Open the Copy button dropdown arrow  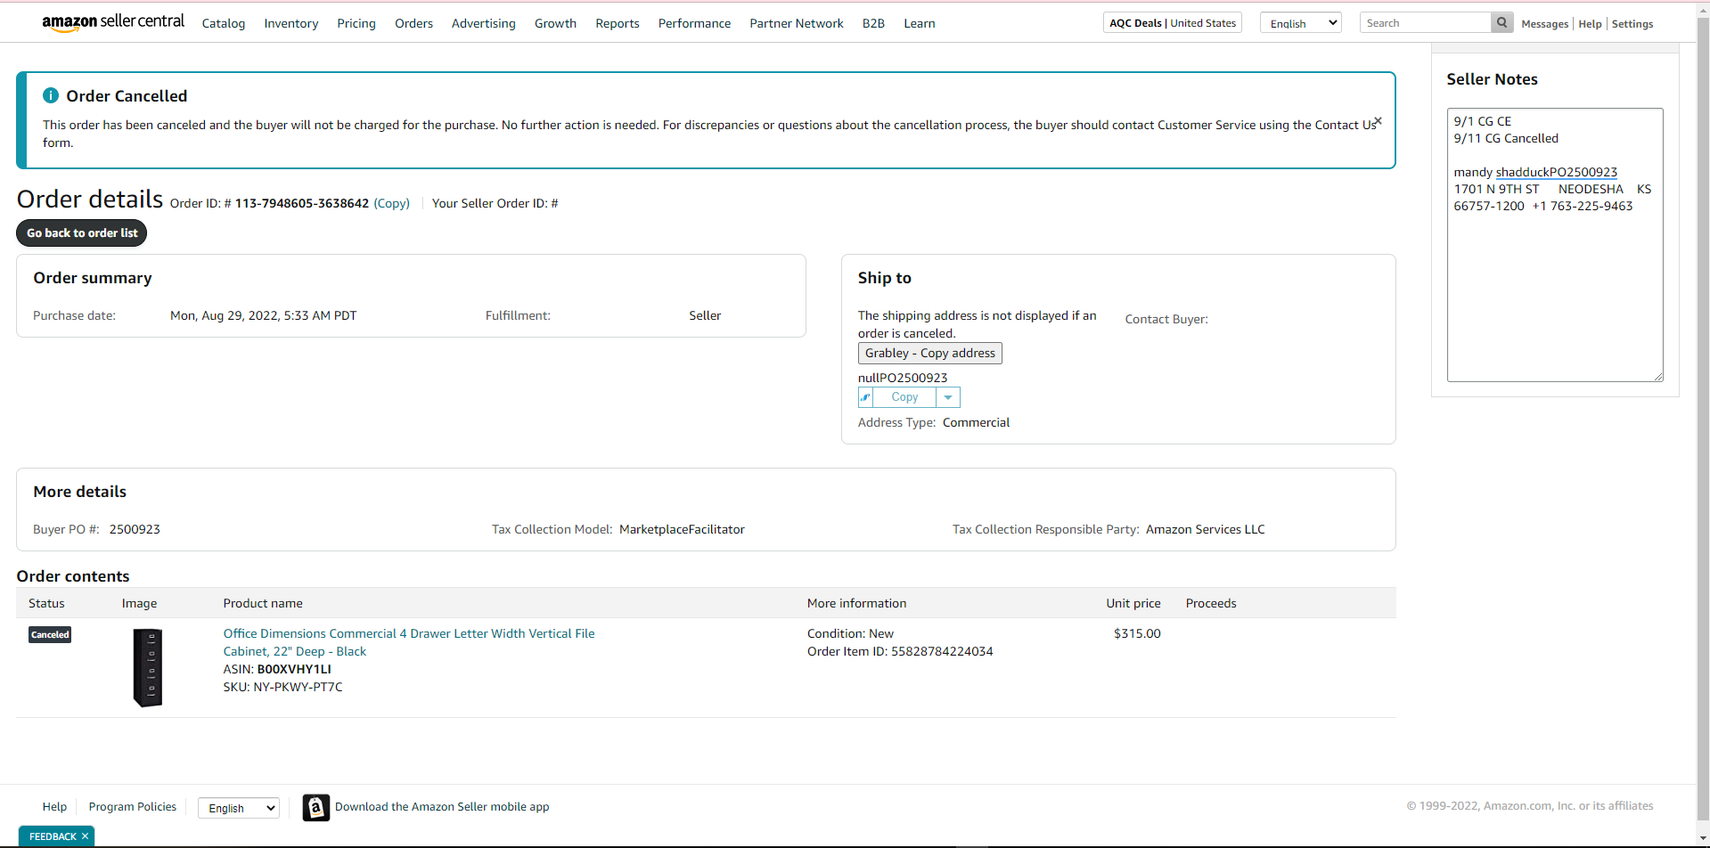[x=948, y=397]
